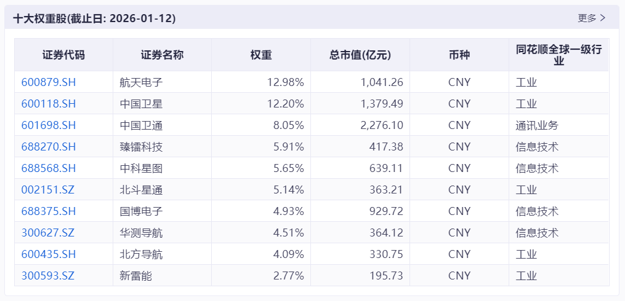This screenshot has height=301, width=625.
Task: Click the 同花顺全球一级行业 column header
Action: tap(558, 55)
